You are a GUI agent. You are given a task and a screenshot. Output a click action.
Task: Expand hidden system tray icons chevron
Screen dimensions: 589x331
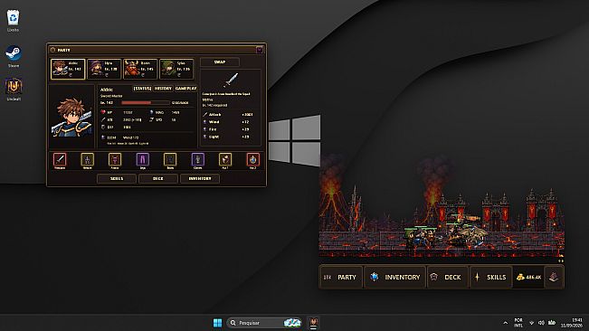[505, 323]
